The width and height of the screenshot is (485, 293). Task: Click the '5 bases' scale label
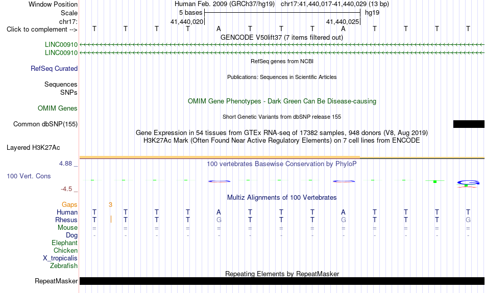[x=190, y=13]
